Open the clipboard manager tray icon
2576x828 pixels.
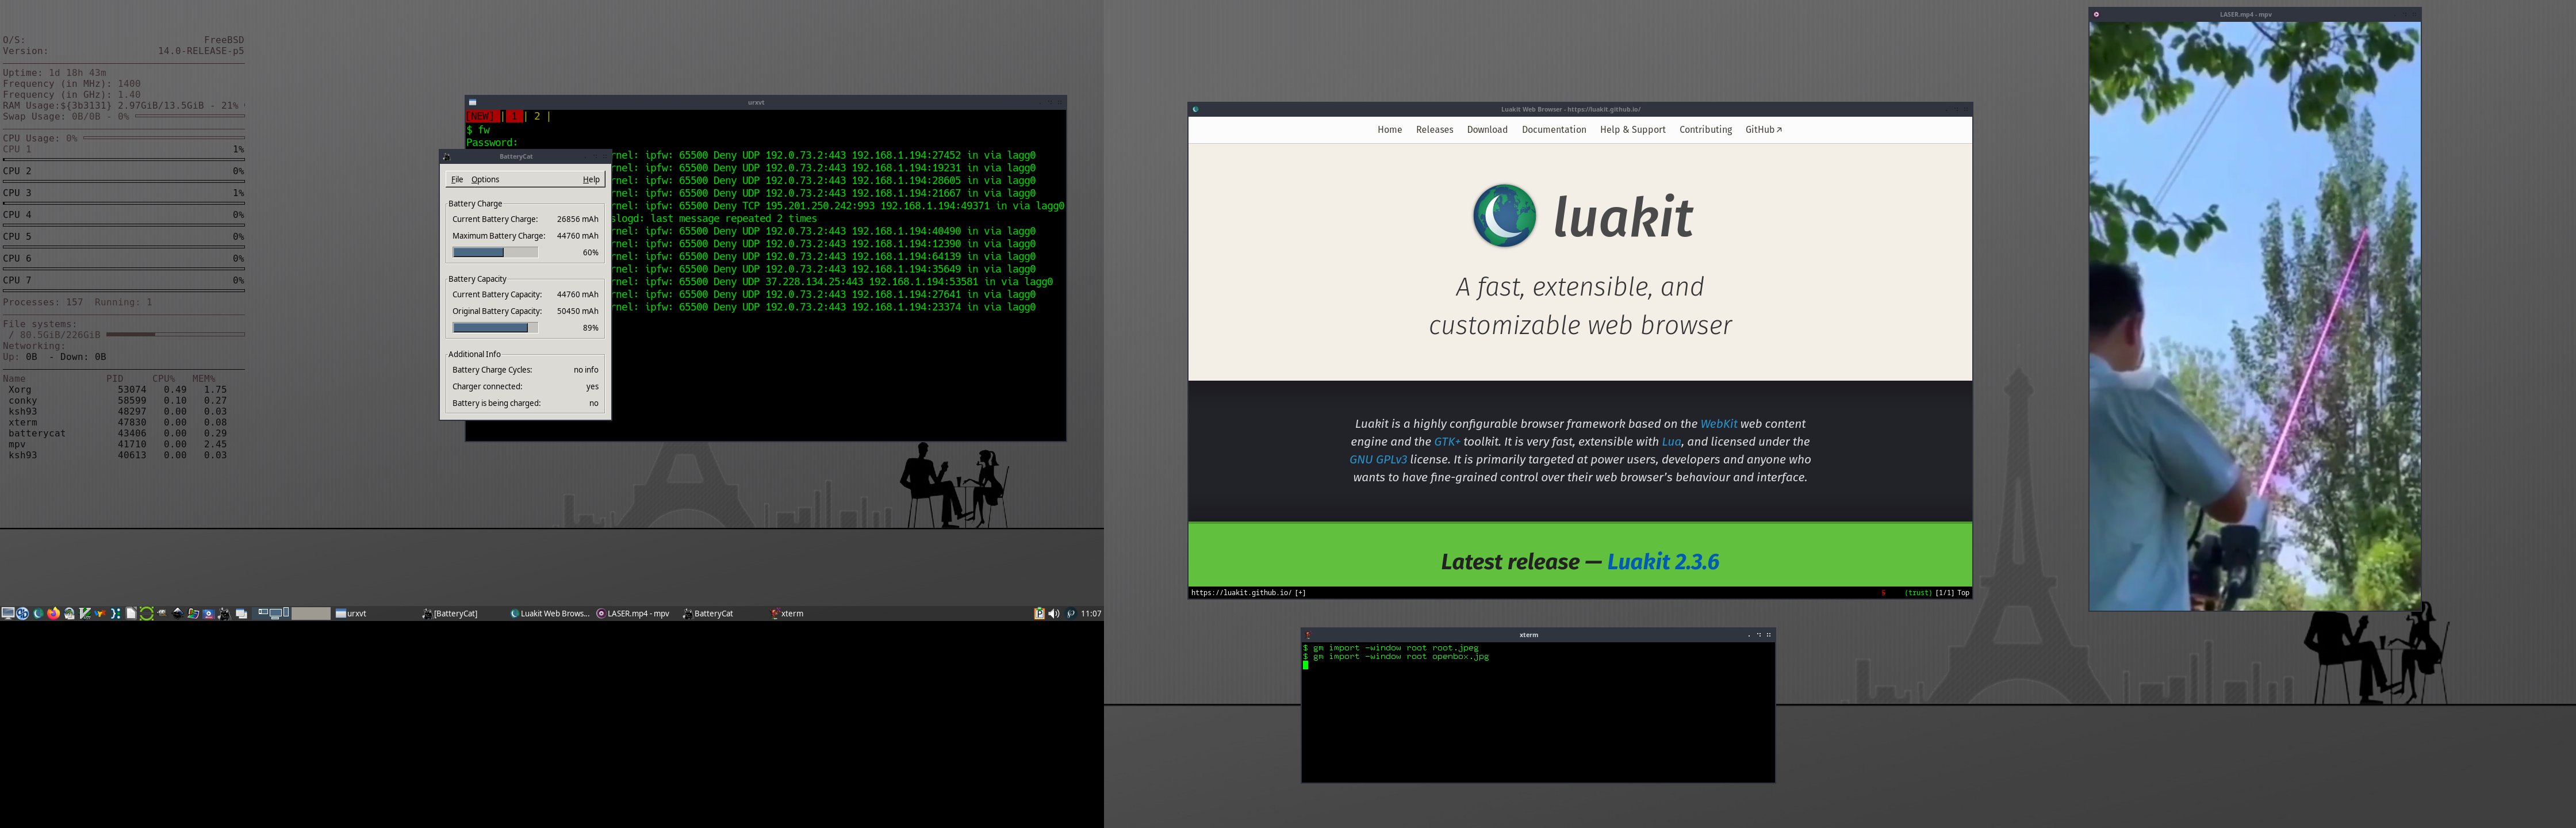(1040, 613)
